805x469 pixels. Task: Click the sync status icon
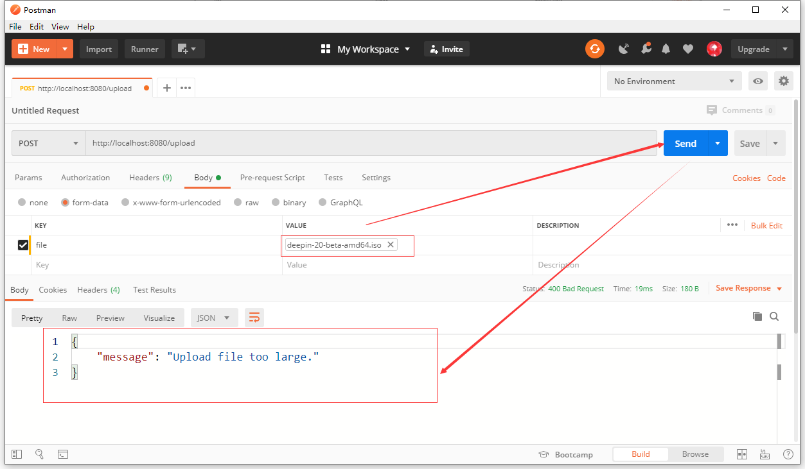(x=595, y=49)
